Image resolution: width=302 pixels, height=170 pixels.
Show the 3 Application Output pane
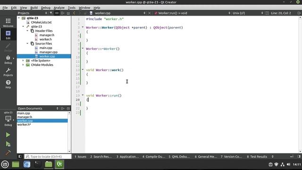pos(127,156)
